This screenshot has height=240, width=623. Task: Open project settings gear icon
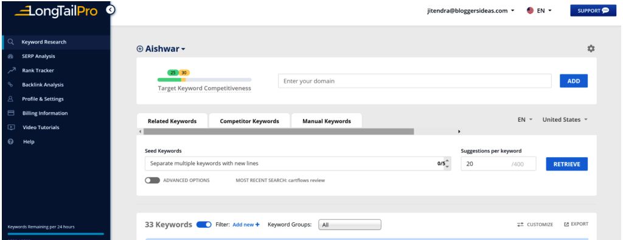pos(591,49)
